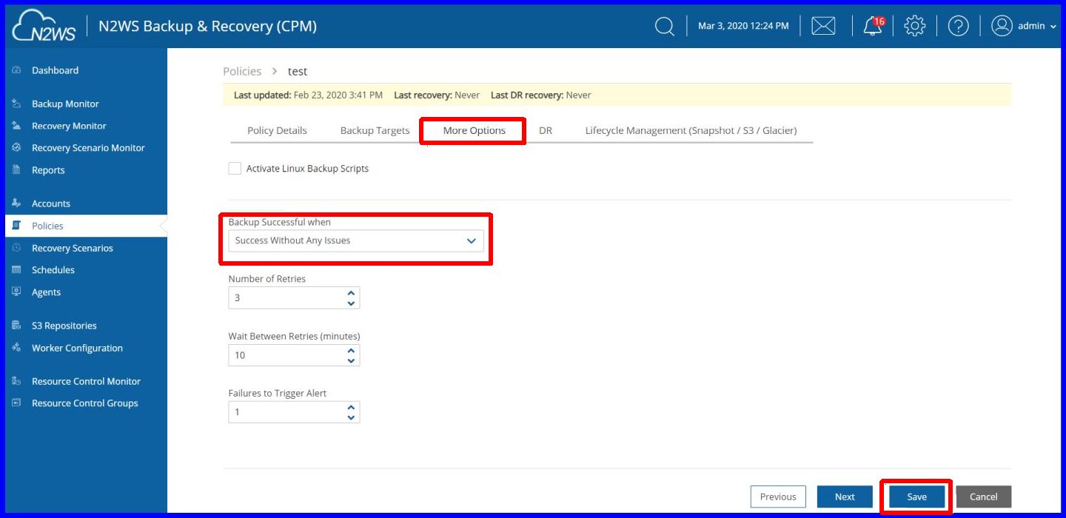Click into Failures to Trigger Alert field
This screenshot has width=1066, height=518.
pyautogui.click(x=294, y=412)
